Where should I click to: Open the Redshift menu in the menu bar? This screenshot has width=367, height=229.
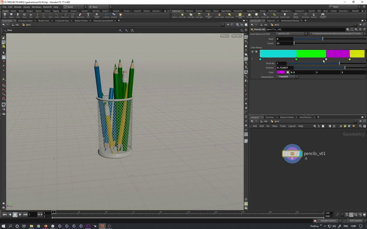pyautogui.click(x=47, y=7)
